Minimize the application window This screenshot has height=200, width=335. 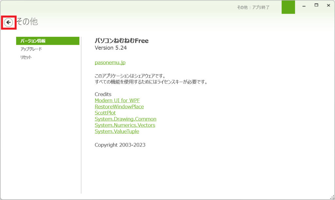(x=304, y=6)
